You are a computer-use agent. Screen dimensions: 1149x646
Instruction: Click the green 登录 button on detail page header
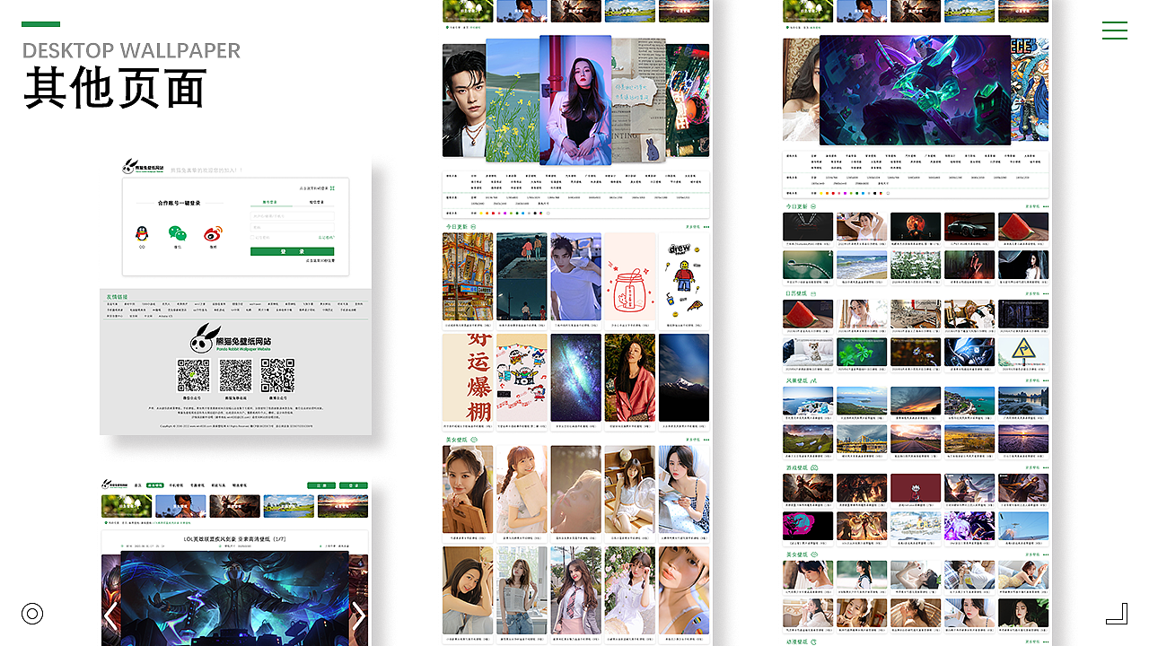(353, 485)
